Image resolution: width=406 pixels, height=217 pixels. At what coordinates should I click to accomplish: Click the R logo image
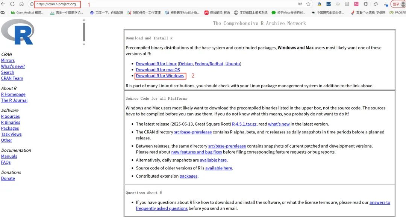point(18,32)
